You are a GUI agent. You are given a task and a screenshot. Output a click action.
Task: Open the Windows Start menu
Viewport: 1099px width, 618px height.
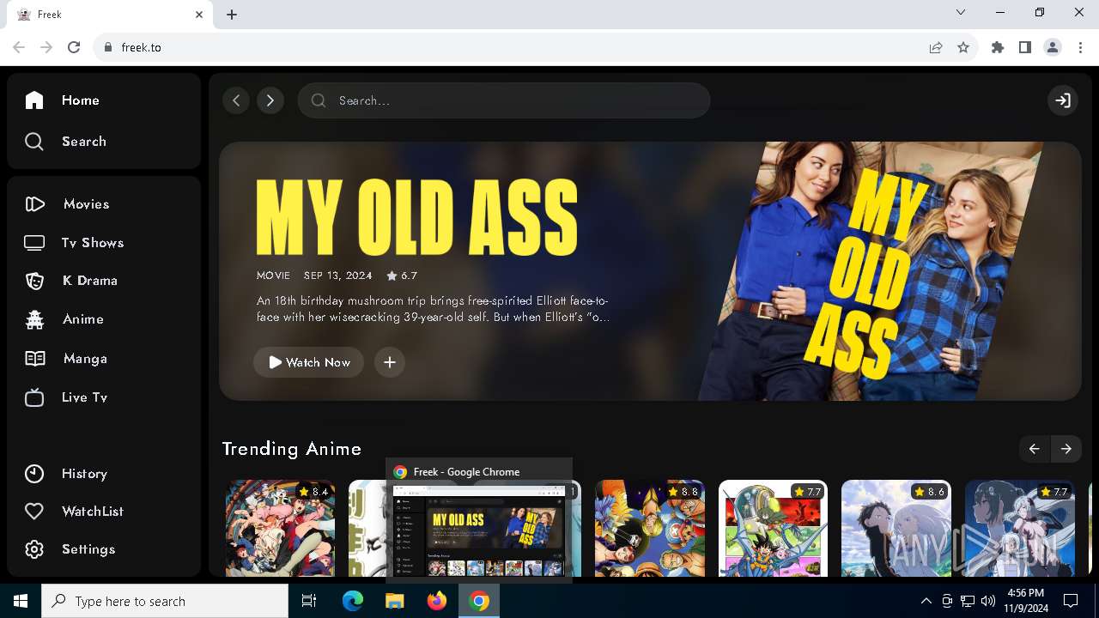pos(21,602)
